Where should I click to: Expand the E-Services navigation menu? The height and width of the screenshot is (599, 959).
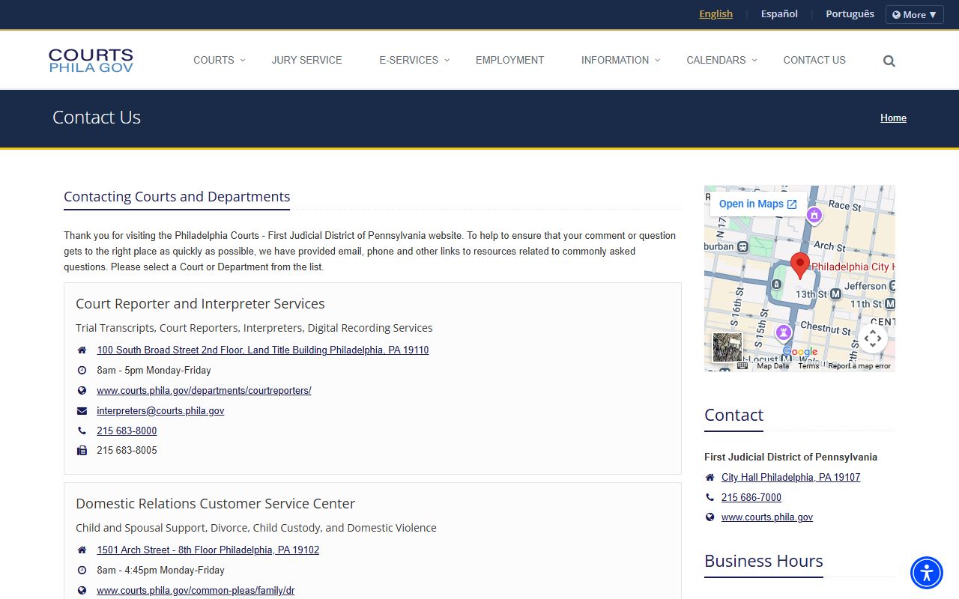(x=414, y=61)
